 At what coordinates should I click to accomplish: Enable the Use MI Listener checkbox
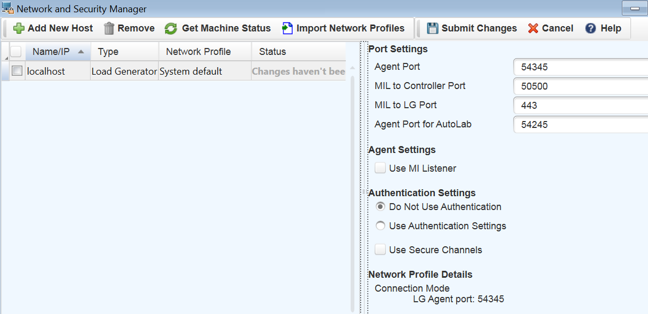pos(380,168)
